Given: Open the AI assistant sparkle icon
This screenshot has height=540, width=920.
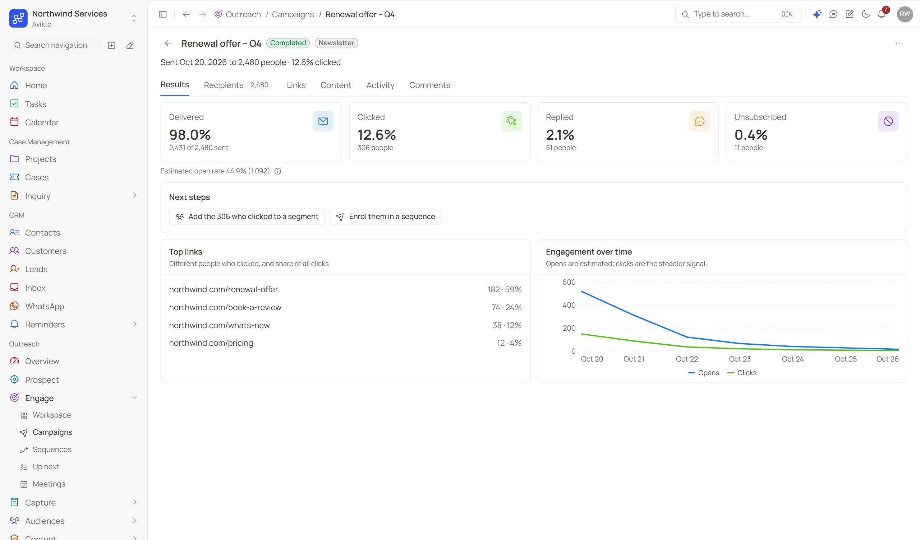Looking at the screenshot, I should [x=817, y=14].
